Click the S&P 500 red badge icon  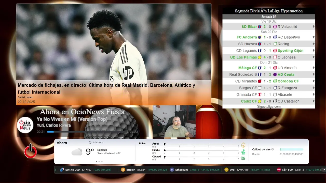[x=279, y=170]
